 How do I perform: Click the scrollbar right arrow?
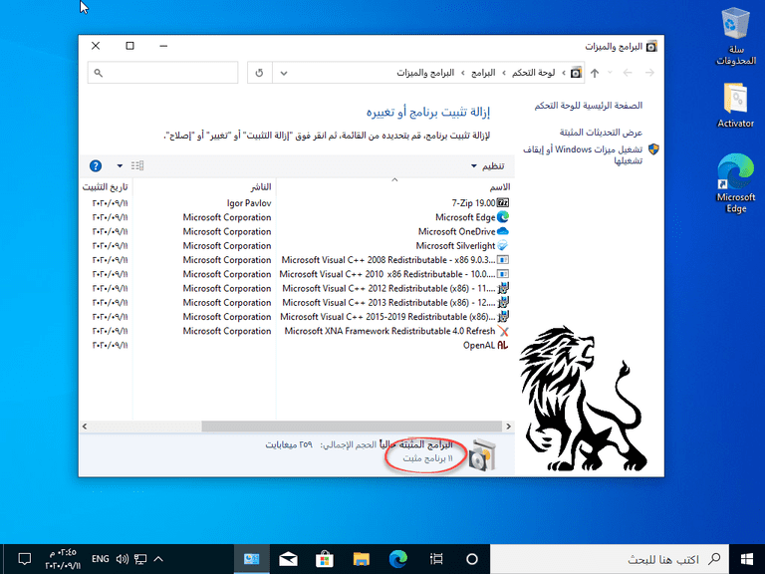508,427
